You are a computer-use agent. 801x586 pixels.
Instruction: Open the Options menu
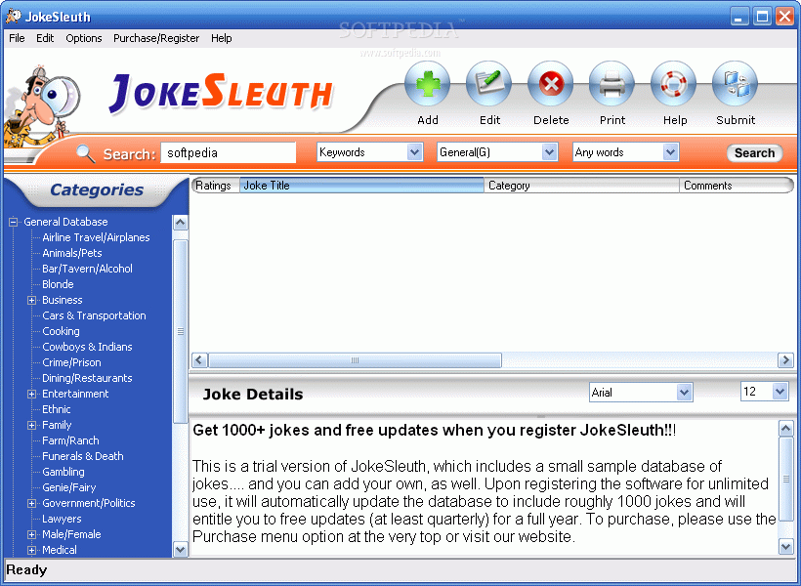coord(84,38)
